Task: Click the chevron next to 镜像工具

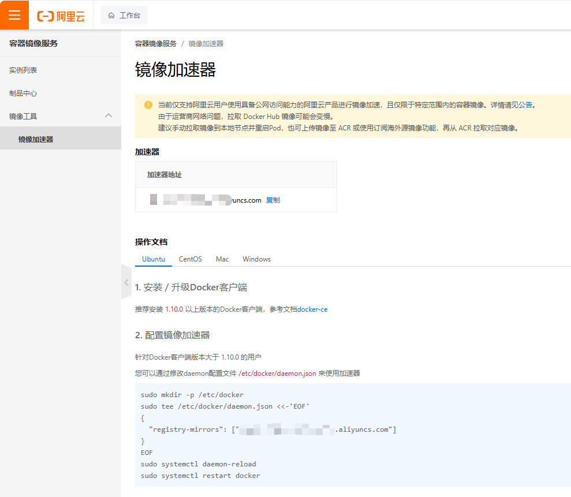Action: click(109, 115)
